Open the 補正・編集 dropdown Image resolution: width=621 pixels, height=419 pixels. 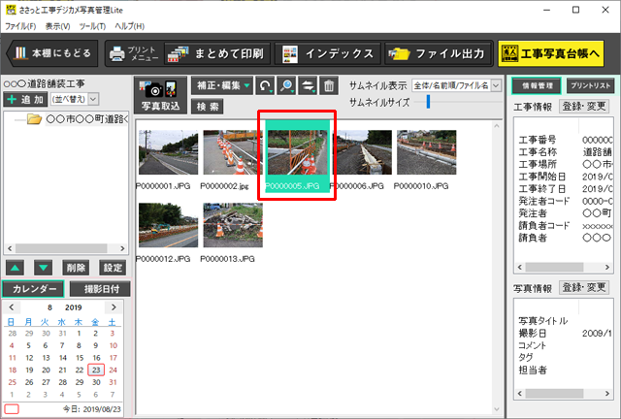click(x=222, y=85)
